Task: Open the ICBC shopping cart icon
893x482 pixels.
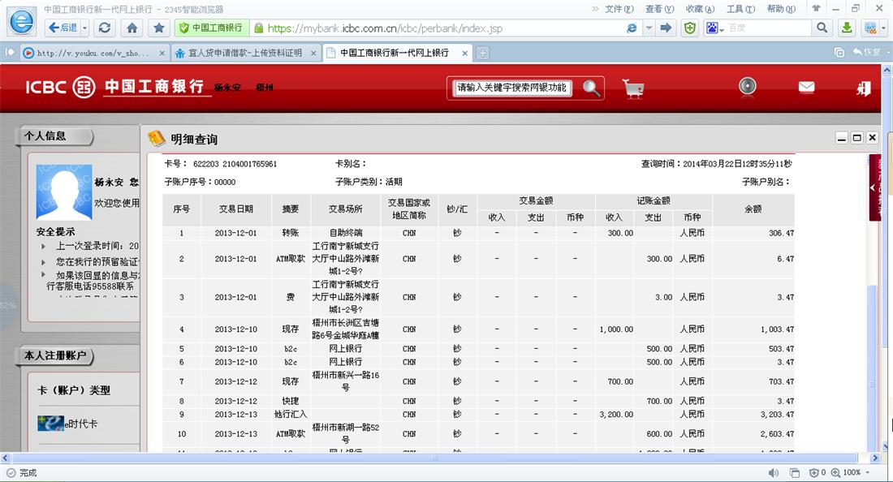Action: coord(633,88)
